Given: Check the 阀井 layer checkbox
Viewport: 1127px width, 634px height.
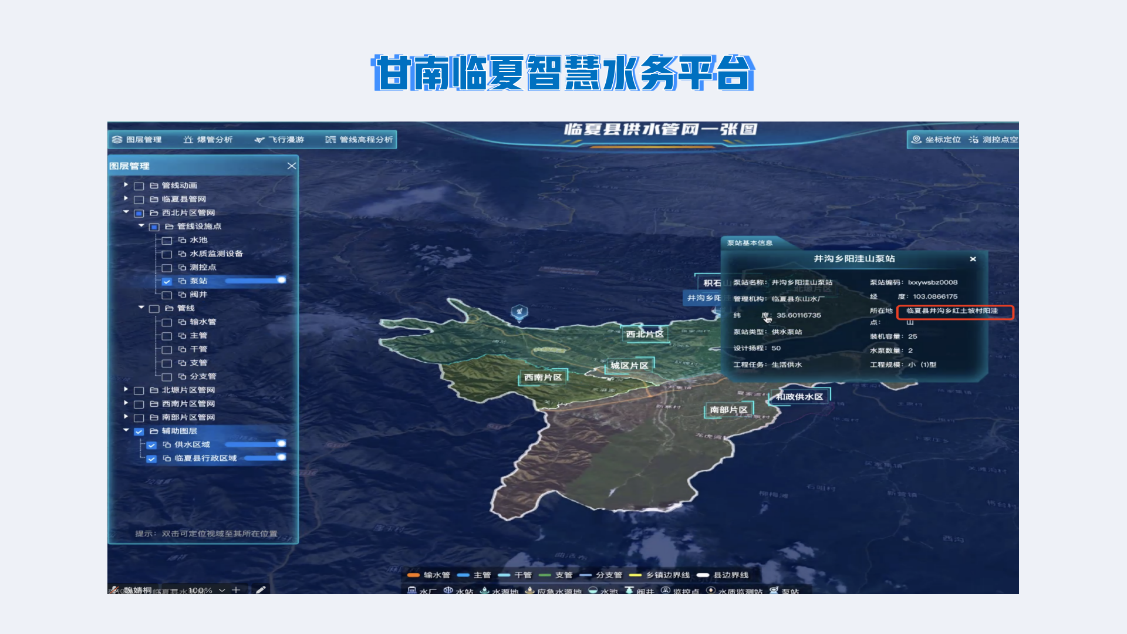Looking at the screenshot, I should pyautogui.click(x=167, y=295).
